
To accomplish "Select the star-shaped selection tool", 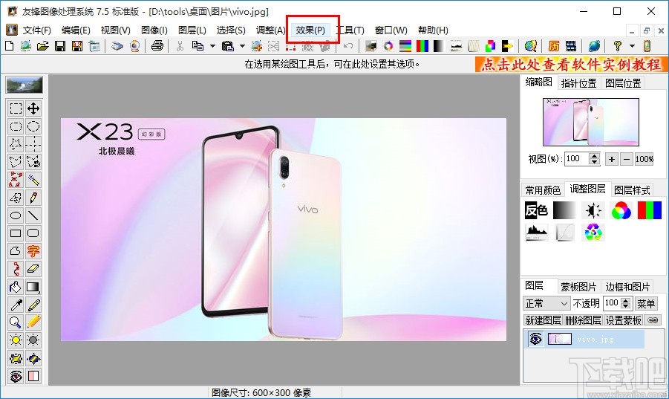I will click(x=16, y=144).
